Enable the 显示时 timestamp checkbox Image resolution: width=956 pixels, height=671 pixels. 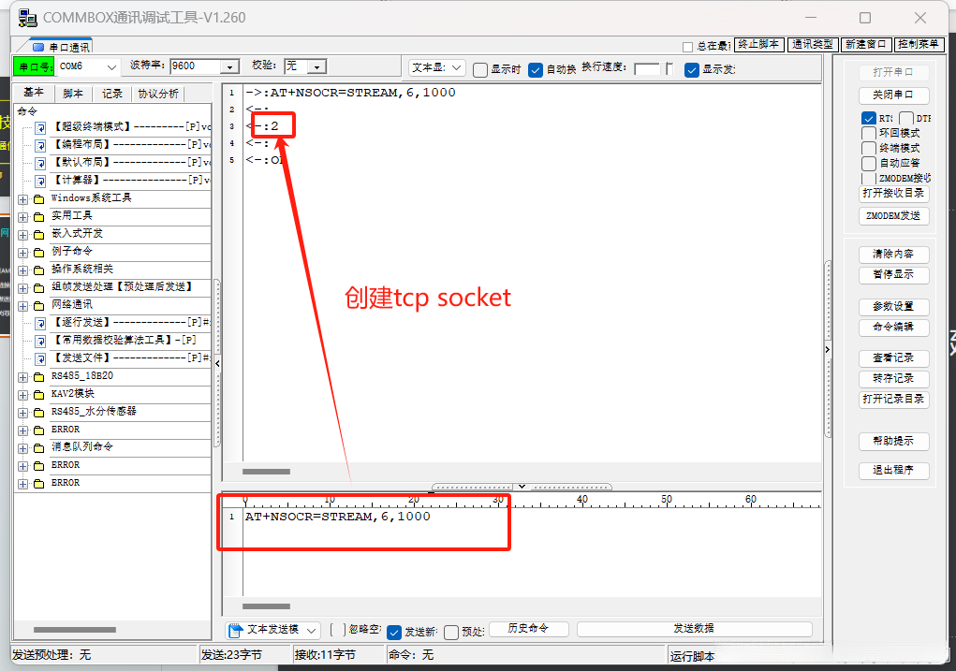click(x=480, y=70)
